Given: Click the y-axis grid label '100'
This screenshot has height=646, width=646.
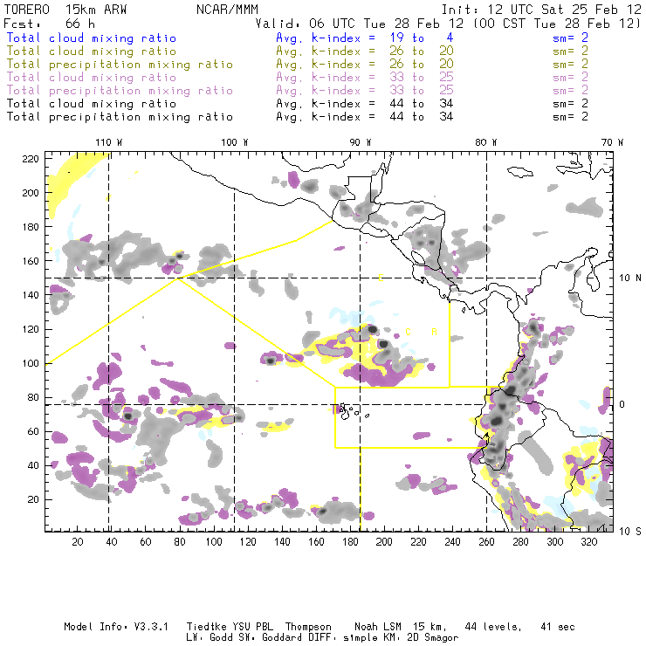Looking at the screenshot, I should point(31,363).
